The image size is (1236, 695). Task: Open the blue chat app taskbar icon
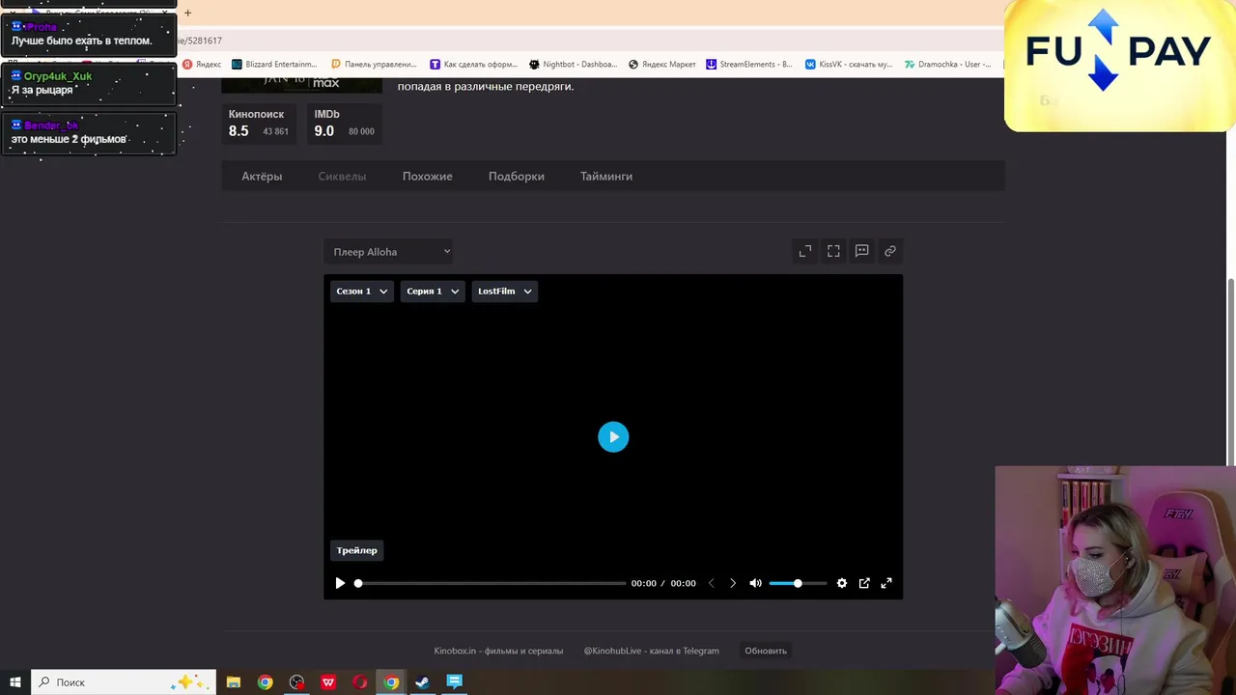[x=454, y=682]
